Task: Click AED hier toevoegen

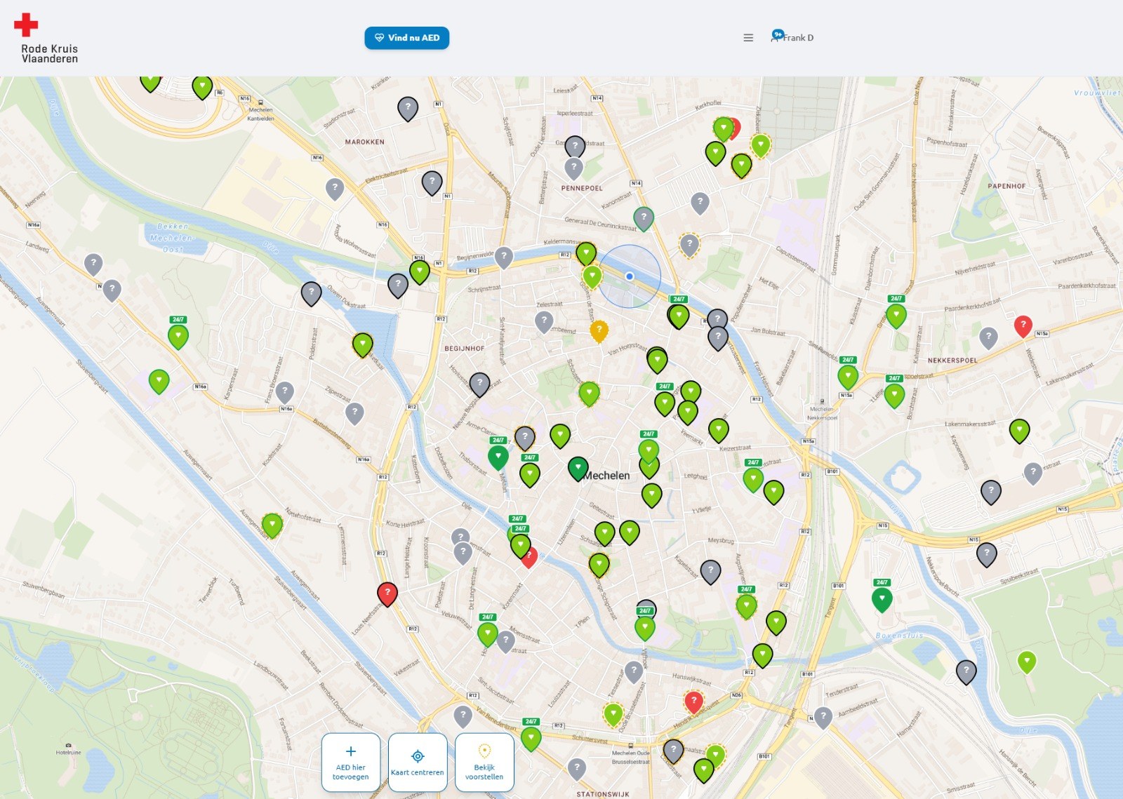Action: (x=351, y=762)
